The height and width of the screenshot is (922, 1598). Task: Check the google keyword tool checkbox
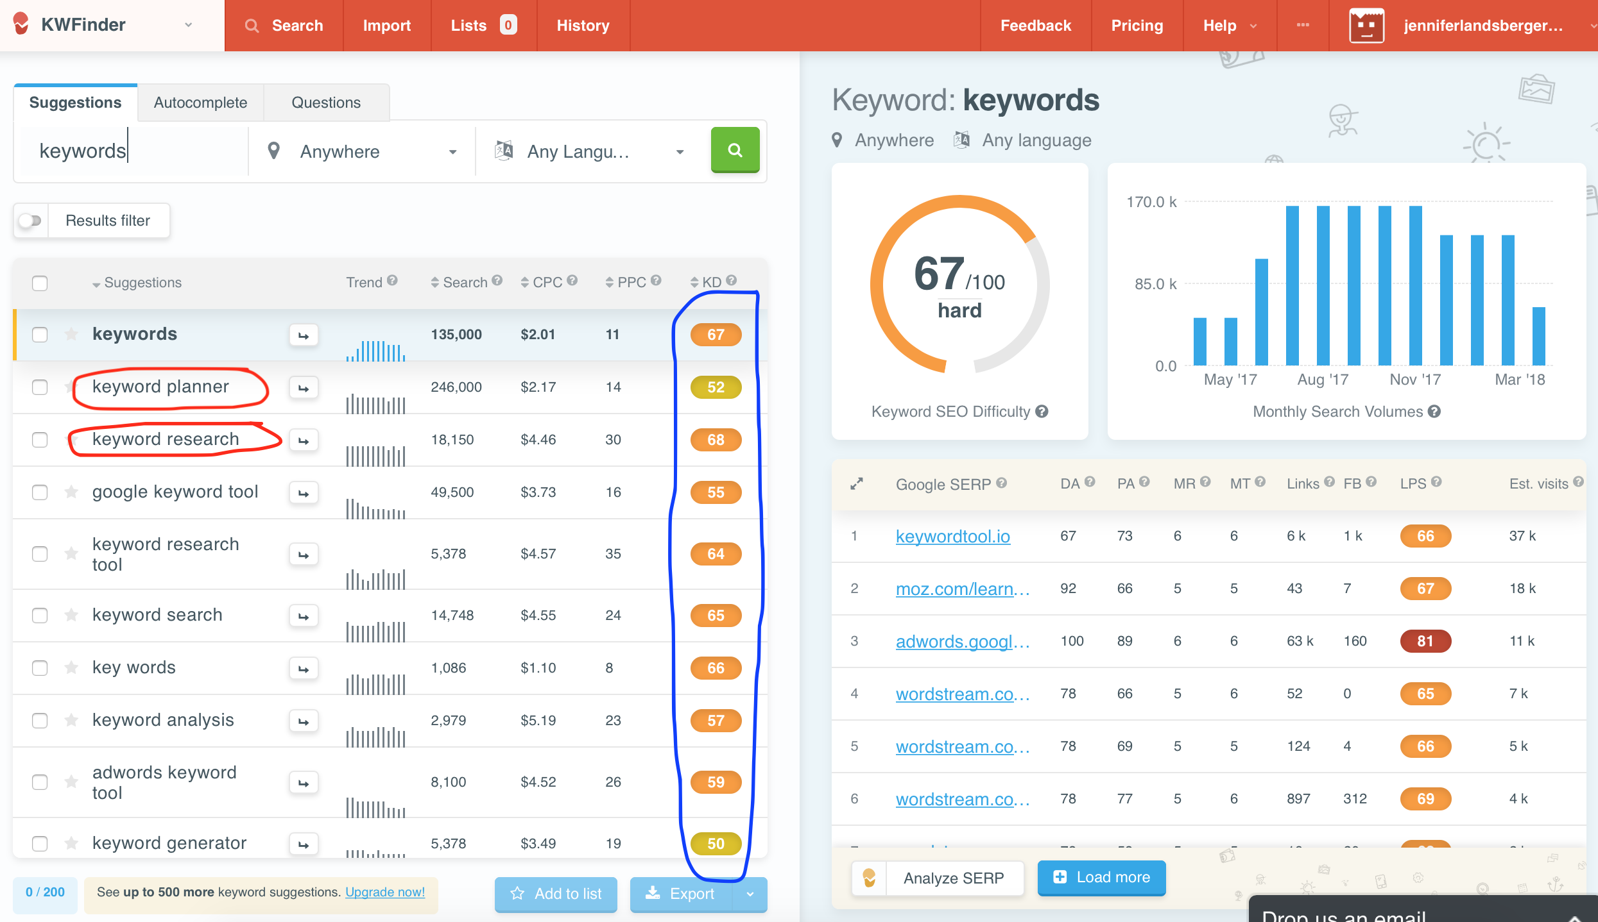coord(40,492)
